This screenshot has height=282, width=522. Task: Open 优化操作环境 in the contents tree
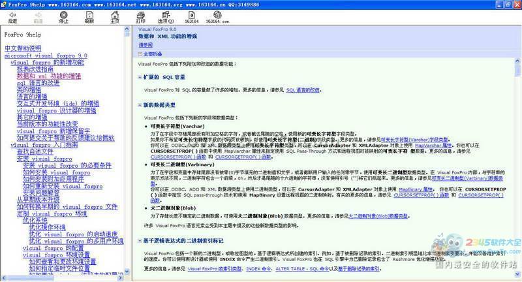pos(47,227)
